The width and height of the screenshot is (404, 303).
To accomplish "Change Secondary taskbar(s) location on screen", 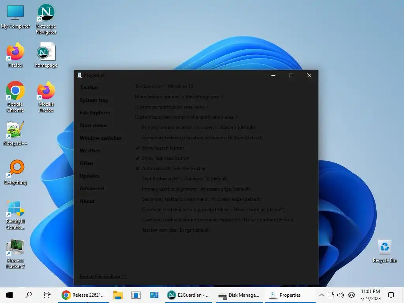I will (202, 138).
